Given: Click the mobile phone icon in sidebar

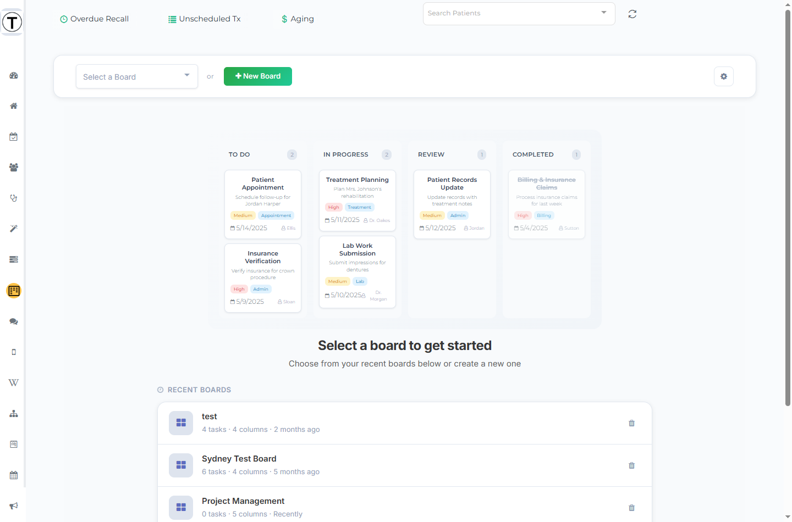Looking at the screenshot, I should click(x=14, y=352).
